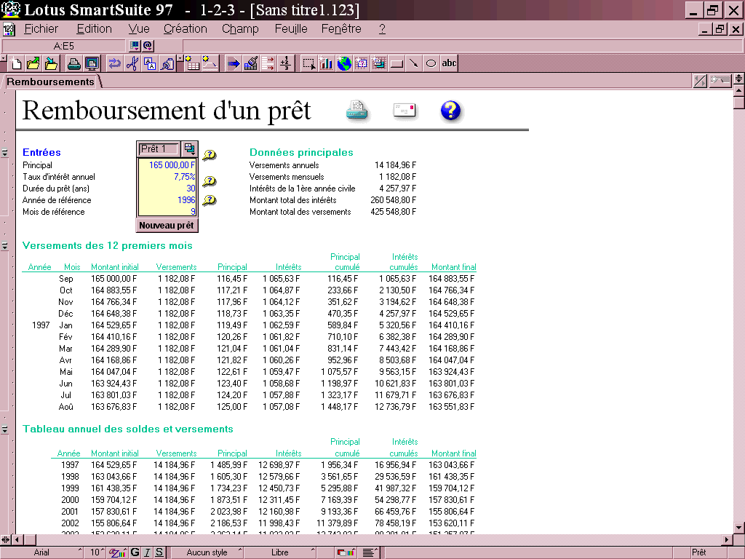Select the abc text block tool
745x559 pixels.
(449, 63)
